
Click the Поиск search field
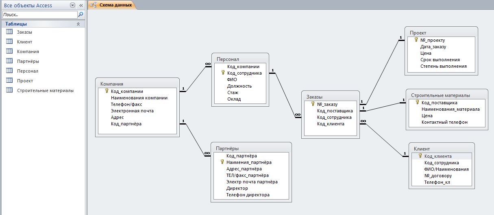(x=39, y=14)
